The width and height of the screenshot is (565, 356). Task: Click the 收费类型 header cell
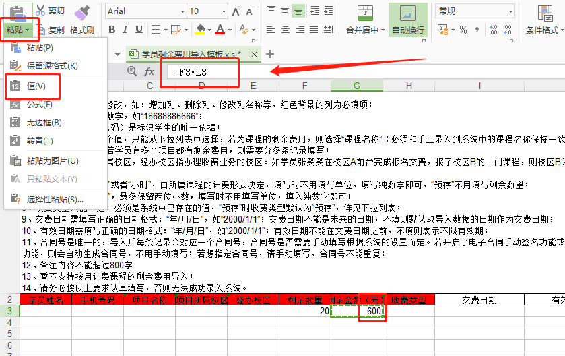coord(409,300)
